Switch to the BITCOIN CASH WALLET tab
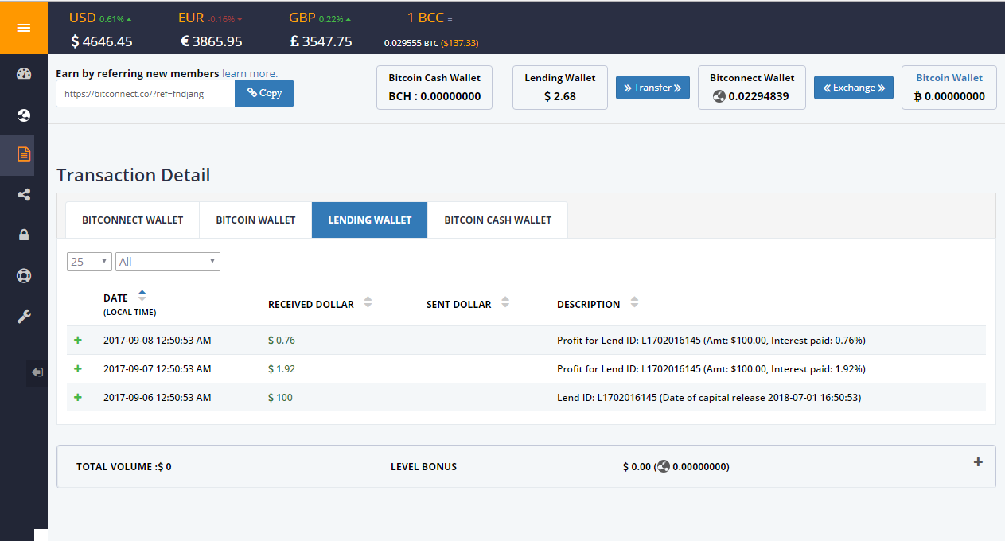This screenshot has width=1005, height=541. [498, 220]
